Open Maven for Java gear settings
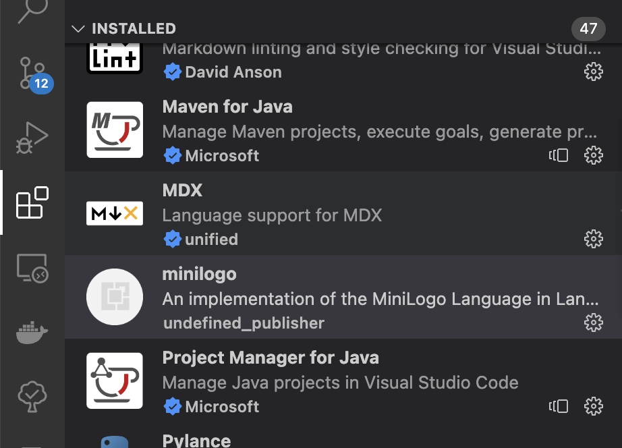Screen dimensions: 622x448 (x=593, y=155)
